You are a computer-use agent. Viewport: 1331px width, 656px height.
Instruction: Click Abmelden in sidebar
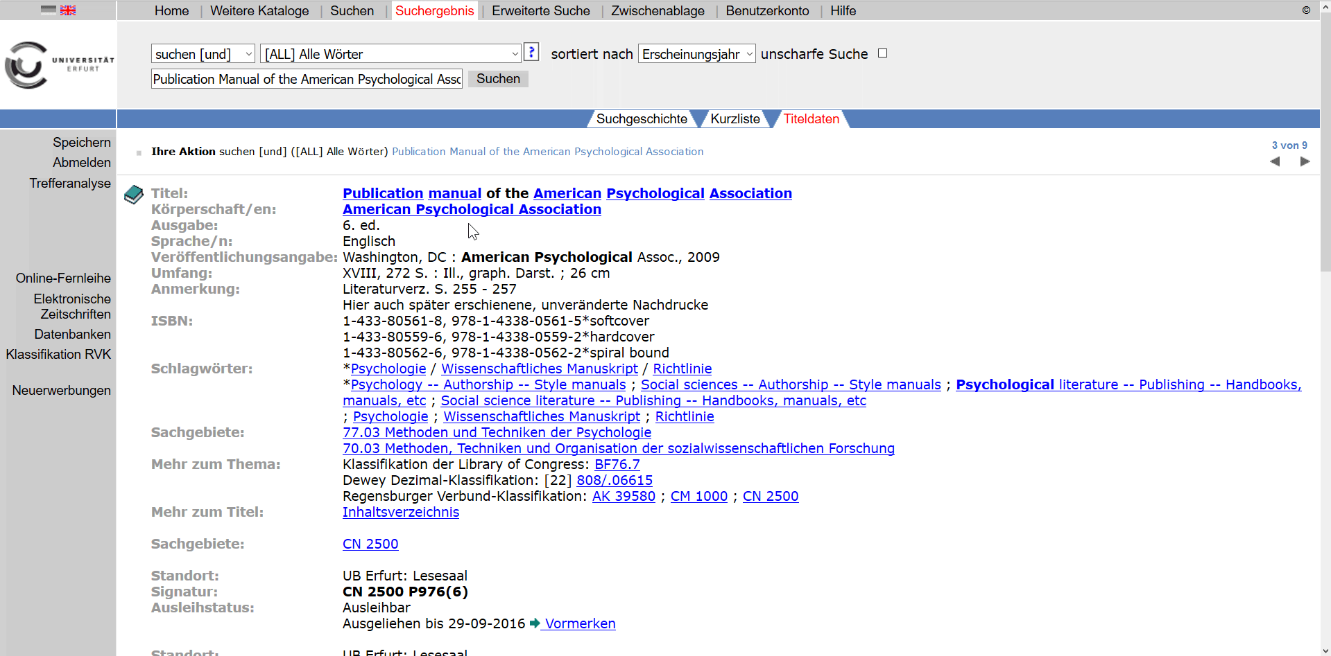point(82,163)
